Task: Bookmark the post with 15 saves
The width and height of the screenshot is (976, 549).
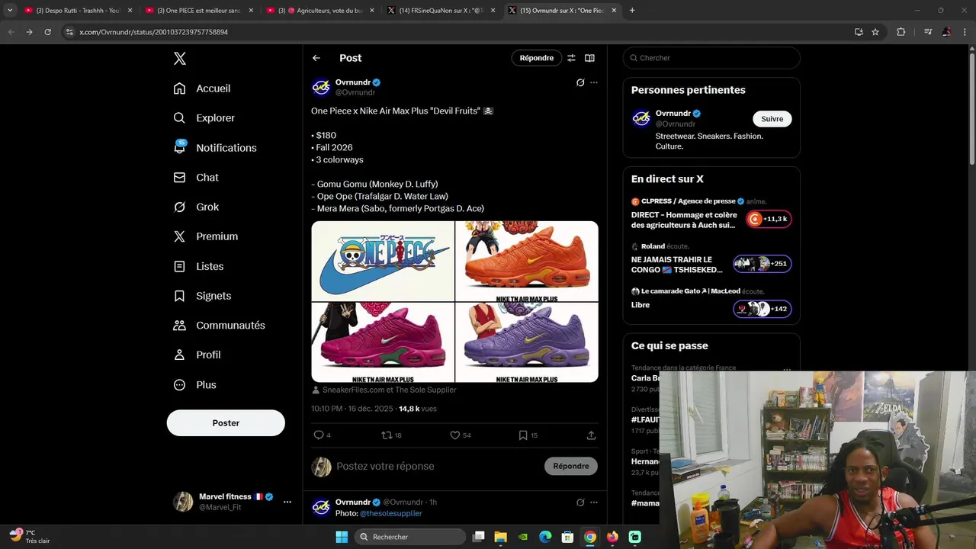Action: (523, 435)
